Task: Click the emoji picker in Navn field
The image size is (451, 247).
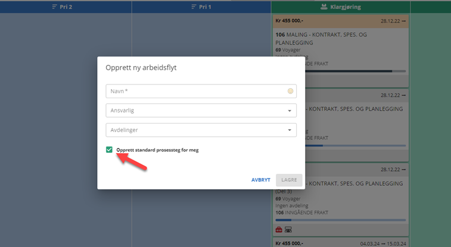Action: click(290, 91)
